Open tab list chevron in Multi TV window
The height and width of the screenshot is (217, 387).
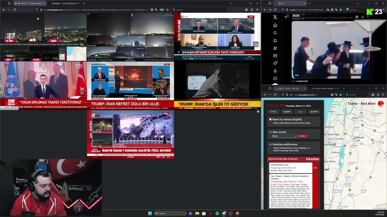tap(231, 3)
